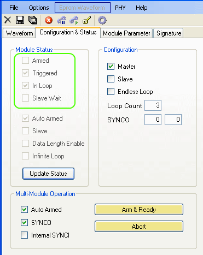Click the gears pause icon

coord(61,20)
